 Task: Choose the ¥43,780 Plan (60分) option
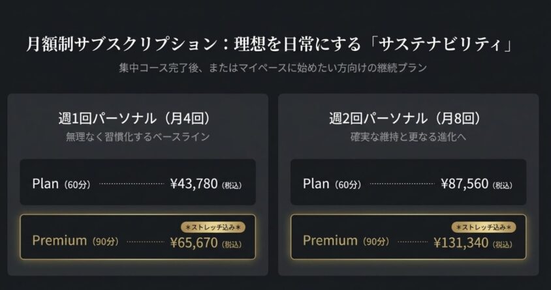pyautogui.click(x=137, y=182)
